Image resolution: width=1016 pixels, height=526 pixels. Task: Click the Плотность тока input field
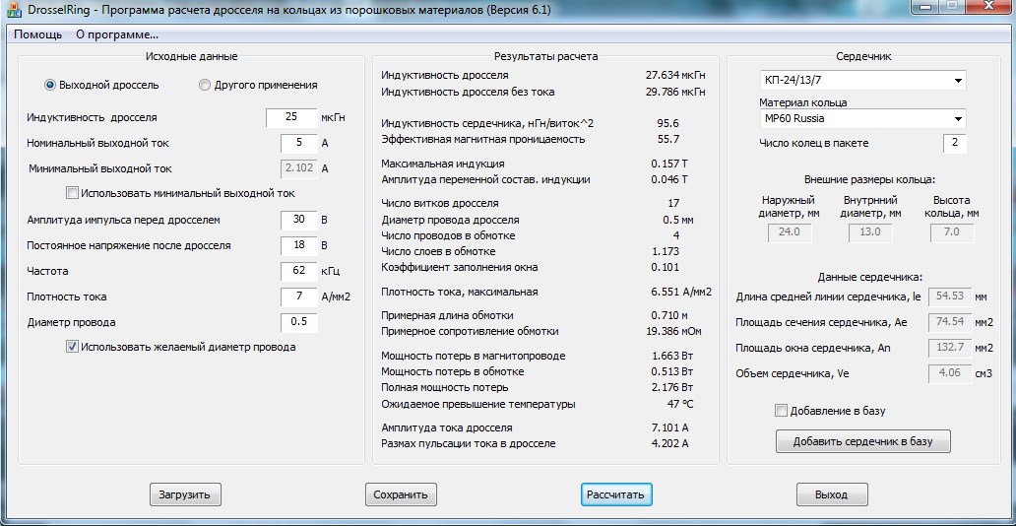(298, 297)
